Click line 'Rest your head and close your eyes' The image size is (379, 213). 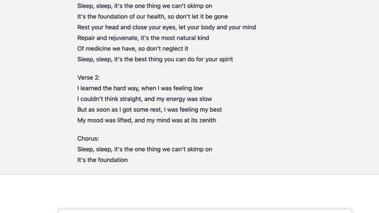pos(166,27)
